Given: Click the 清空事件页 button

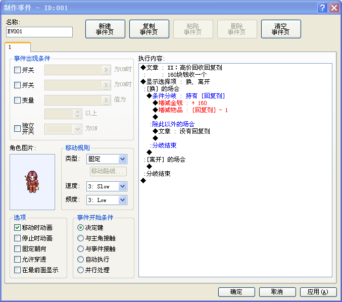Looking at the screenshot, I should [281, 29].
